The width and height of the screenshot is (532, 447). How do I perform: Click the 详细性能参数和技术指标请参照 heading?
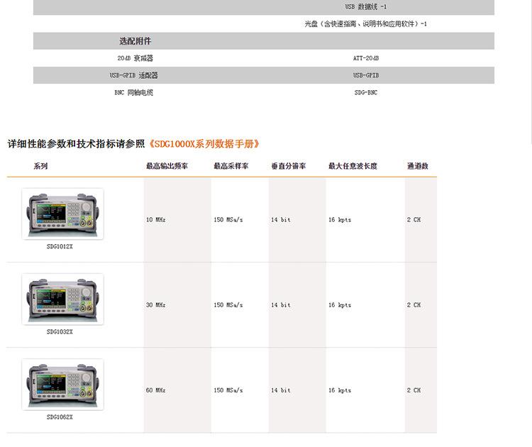[77, 144]
